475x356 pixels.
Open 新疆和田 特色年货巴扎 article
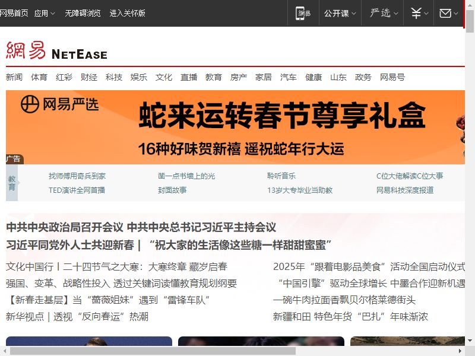[x=350, y=317]
